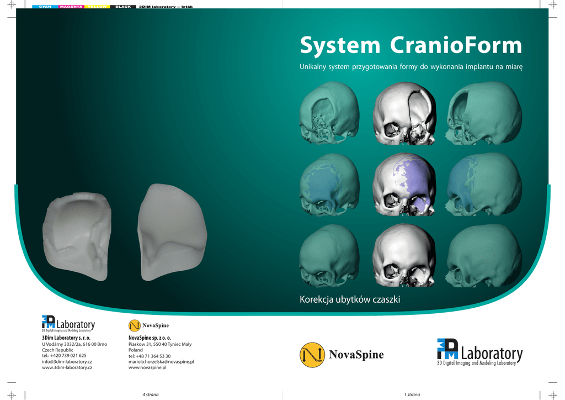The height and width of the screenshot is (400, 565).
Task: Click the top-right registration crosshair mark
Action: [x=553, y=4]
